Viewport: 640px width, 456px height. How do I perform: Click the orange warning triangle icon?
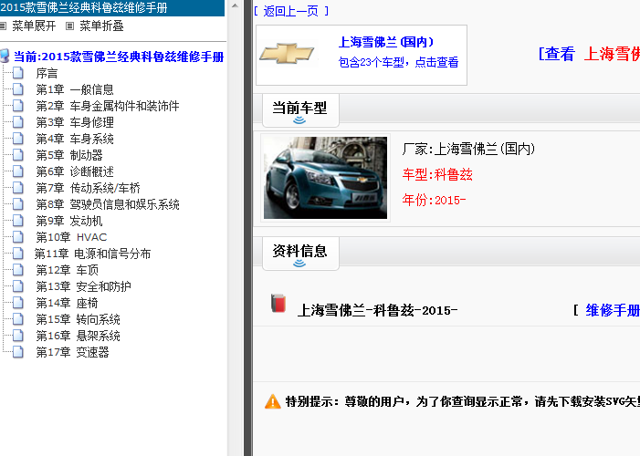coord(273,401)
